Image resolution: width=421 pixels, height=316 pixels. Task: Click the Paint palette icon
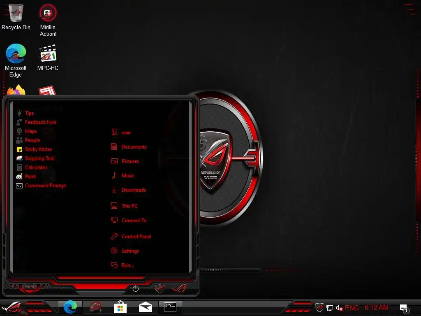(x=19, y=177)
